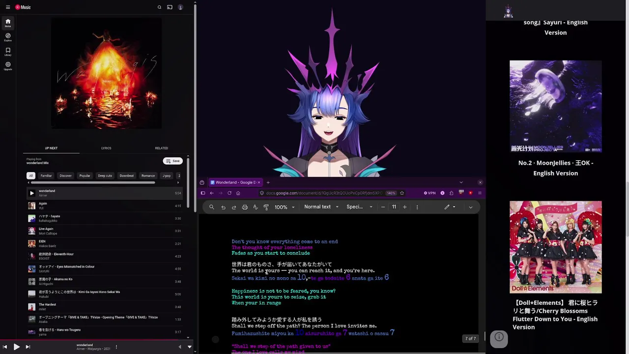Select Haru wo Tsugeru by yama
The height and width of the screenshot is (354, 629).
(x=104, y=332)
